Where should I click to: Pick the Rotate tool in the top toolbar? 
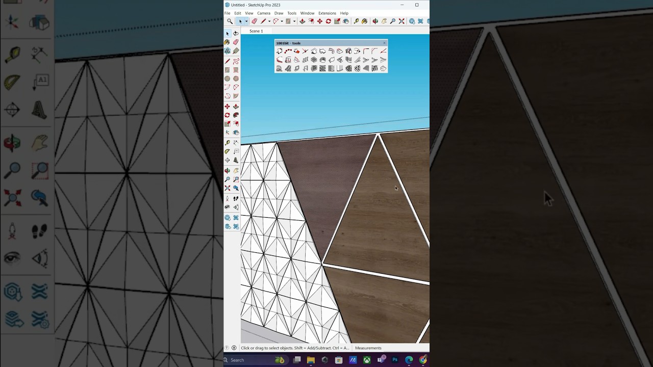tap(328, 21)
